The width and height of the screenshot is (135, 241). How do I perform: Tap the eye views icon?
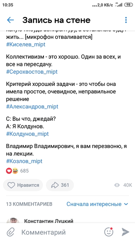[117, 185]
